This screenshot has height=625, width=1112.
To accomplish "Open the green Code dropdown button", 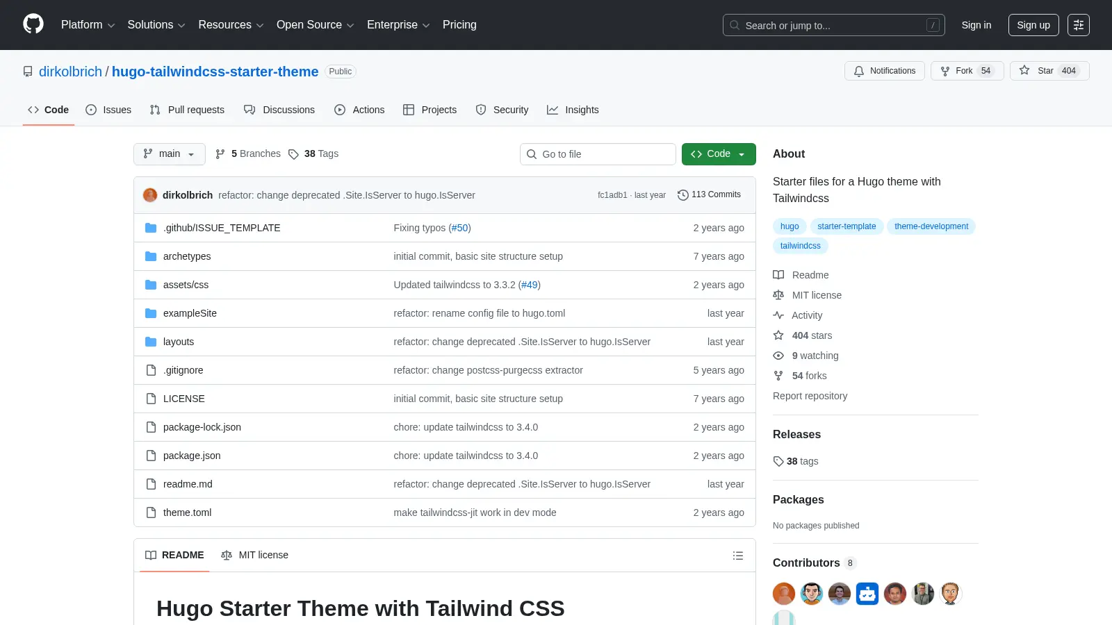I will [719, 154].
